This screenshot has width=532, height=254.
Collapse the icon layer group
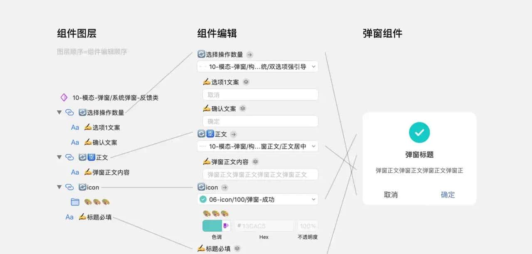coord(59,187)
